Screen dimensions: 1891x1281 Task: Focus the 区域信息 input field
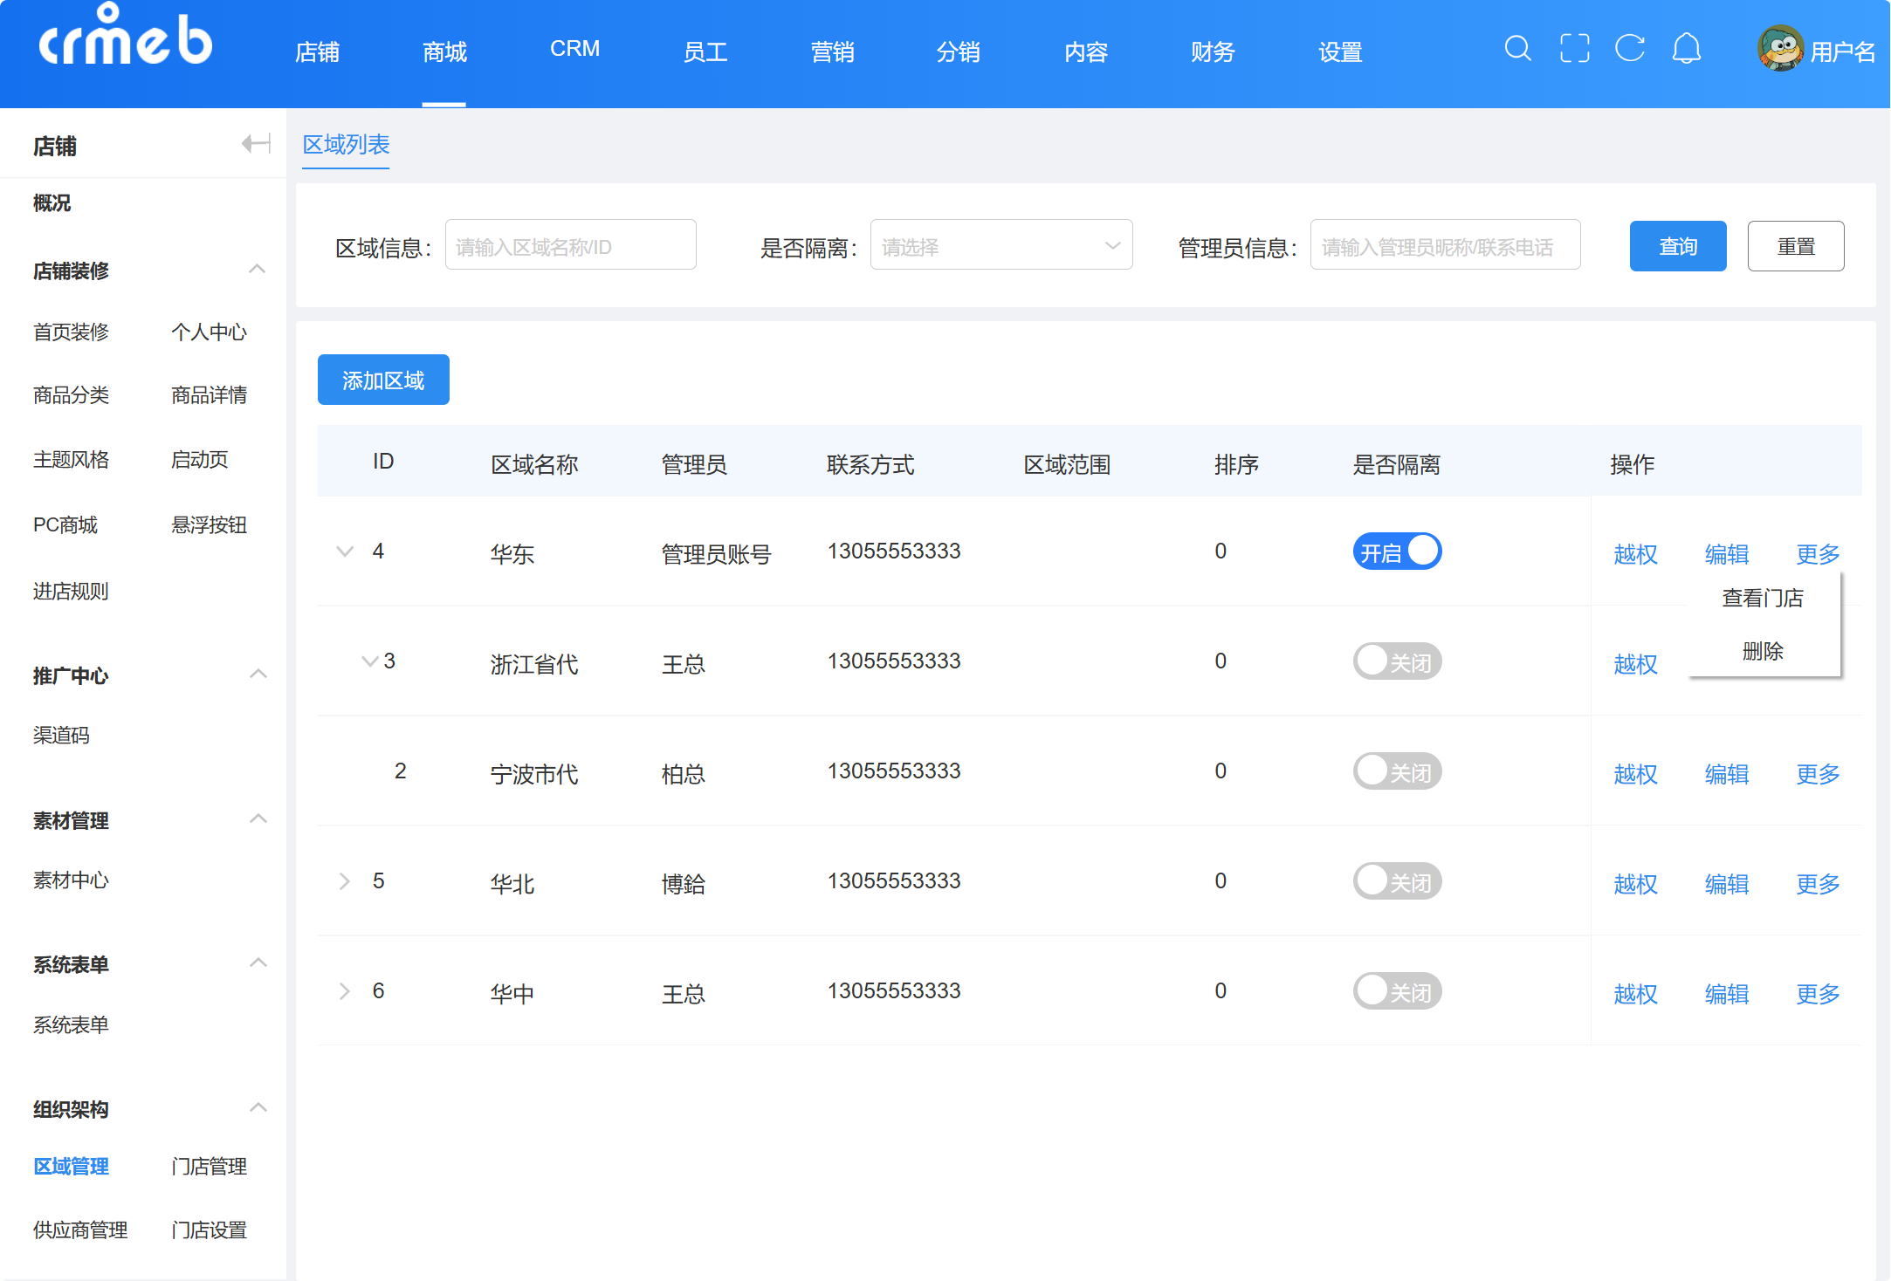(570, 246)
